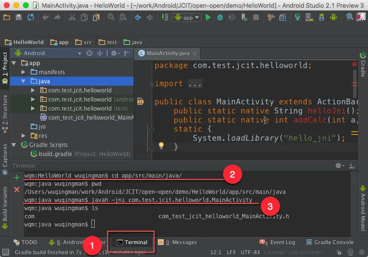
Task: Open Find with the magnifier icon
Action: [x=111, y=17]
